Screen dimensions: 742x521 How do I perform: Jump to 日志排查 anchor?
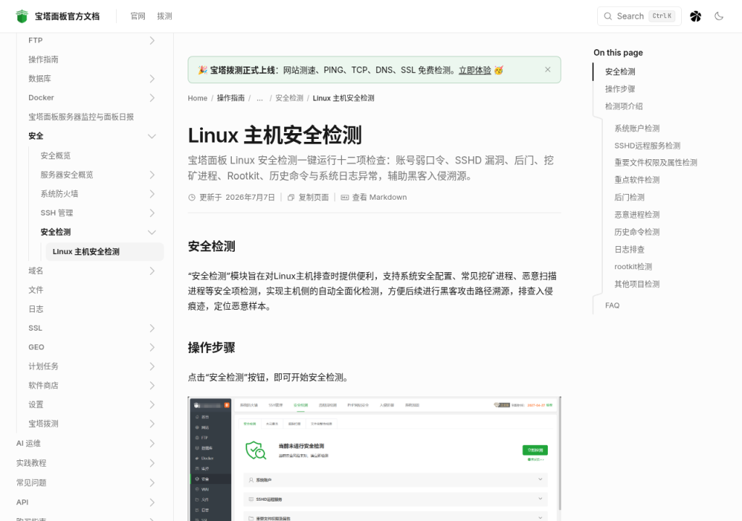[630, 250]
